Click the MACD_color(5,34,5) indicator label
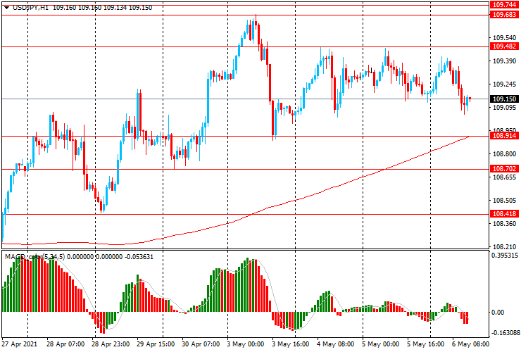 point(35,257)
